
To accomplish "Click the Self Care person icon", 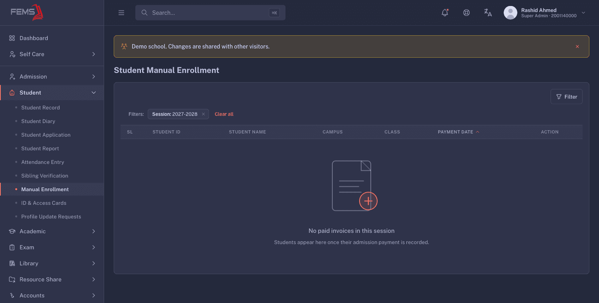I will (x=12, y=54).
